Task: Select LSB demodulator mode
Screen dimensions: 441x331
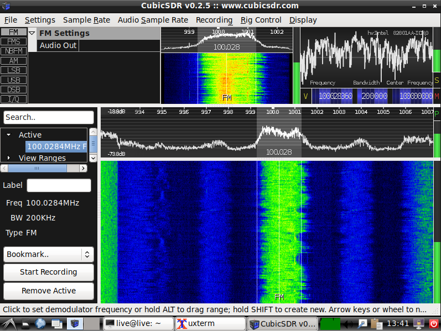Action: coord(13,70)
